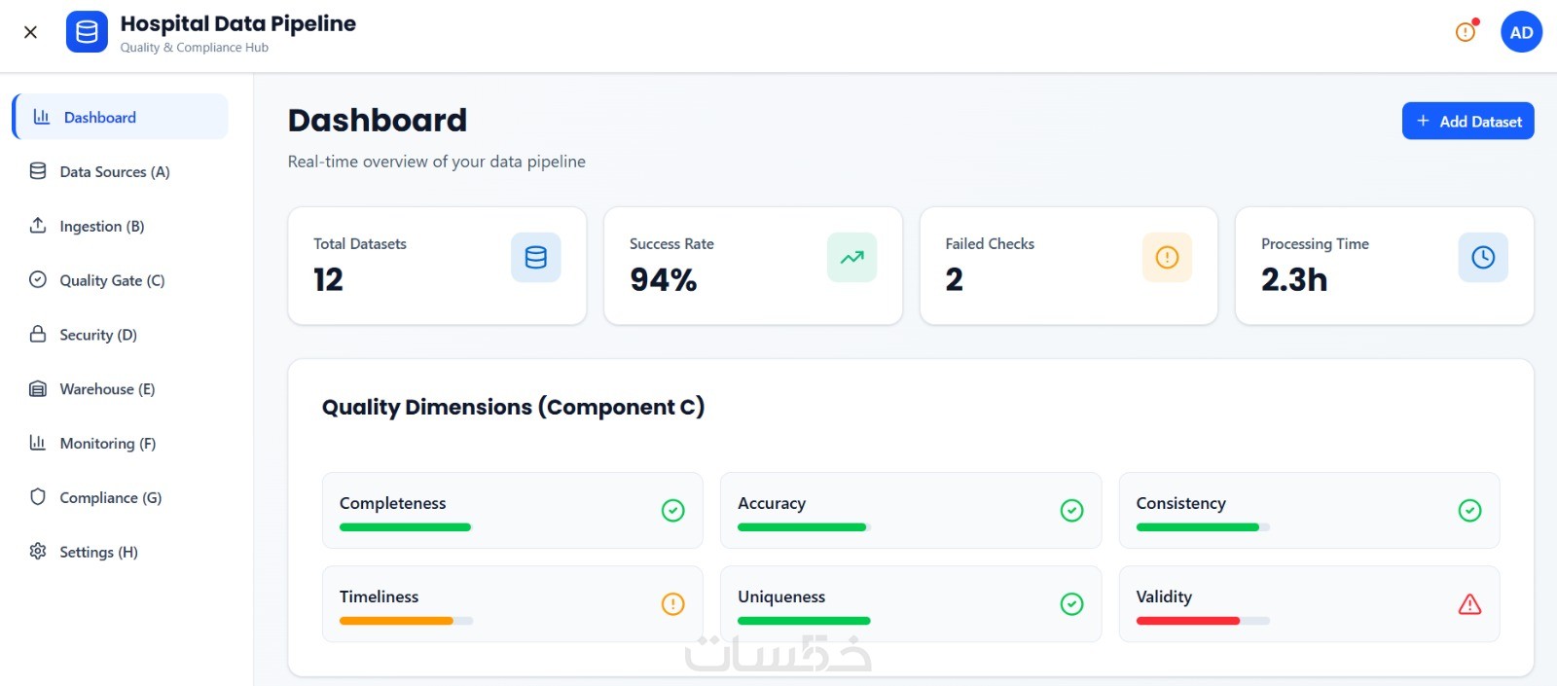Click the Timeliness orange alert icon
Image resolution: width=1557 pixels, height=686 pixels.
click(x=672, y=604)
